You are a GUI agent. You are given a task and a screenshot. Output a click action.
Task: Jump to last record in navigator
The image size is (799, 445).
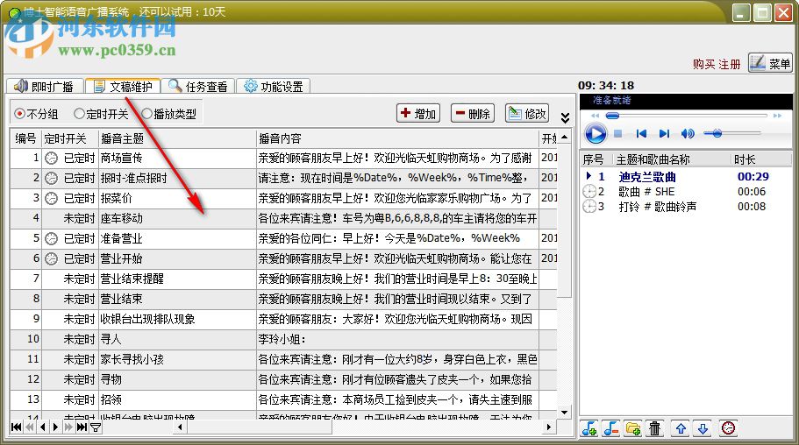pyautogui.click(x=82, y=427)
